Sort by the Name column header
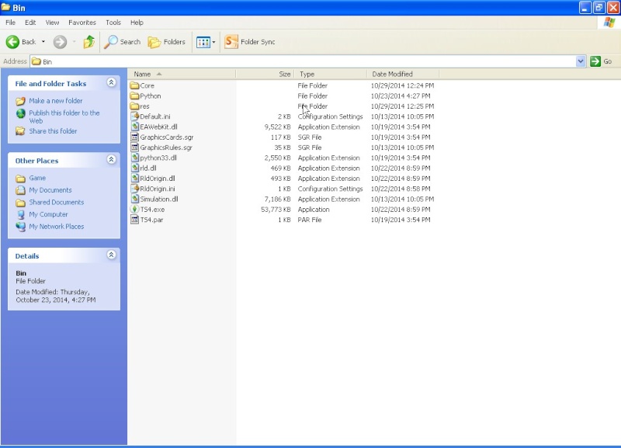Viewport: 621px width, 448px height. coord(182,74)
